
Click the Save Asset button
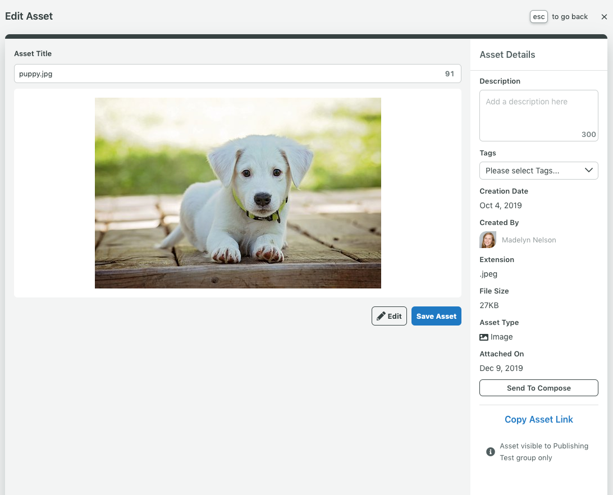tap(436, 316)
